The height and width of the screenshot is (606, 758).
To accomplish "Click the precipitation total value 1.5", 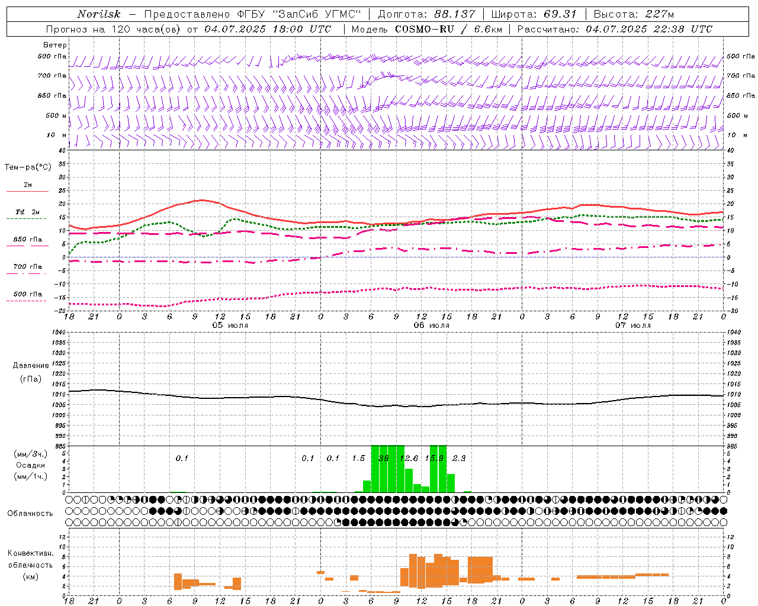I will [x=358, y=458].
